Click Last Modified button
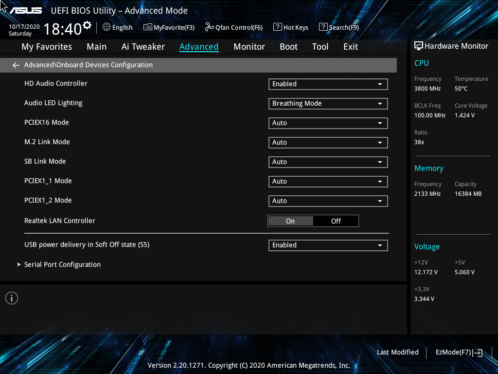Screen dimensions: 498x374 [398, 352]
